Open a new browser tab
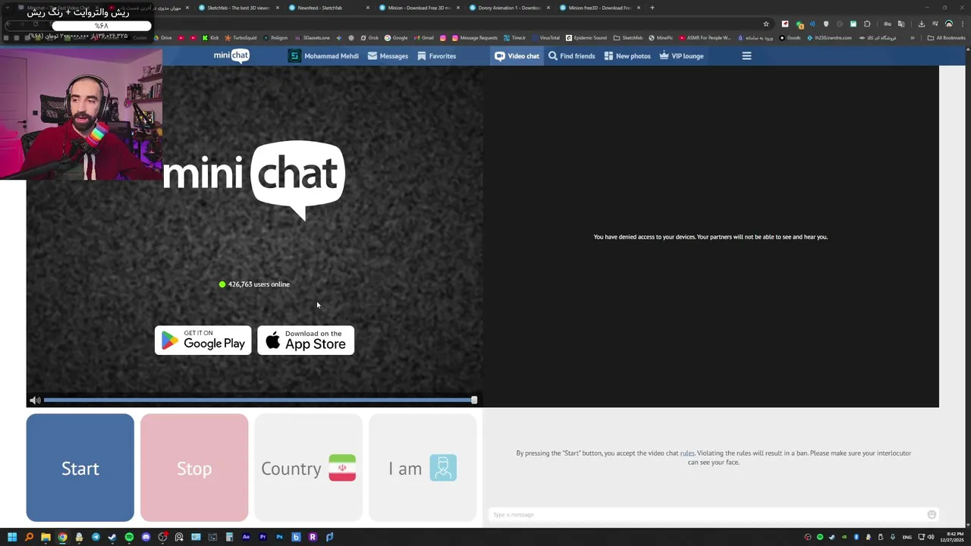 [x=652, y=8]
